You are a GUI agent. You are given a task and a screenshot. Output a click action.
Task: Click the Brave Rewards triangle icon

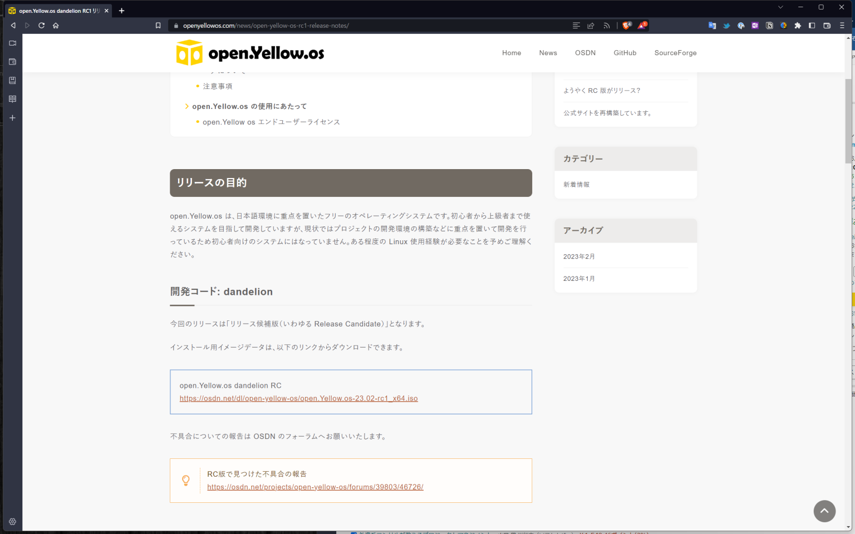pyautogui.click(x=641, y=25)
